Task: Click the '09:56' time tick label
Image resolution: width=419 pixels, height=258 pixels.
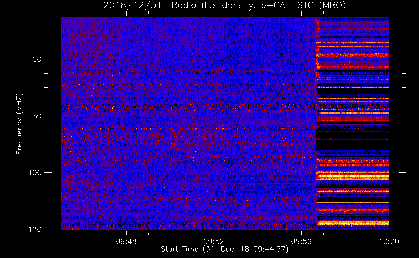Action: (x=301, y=242)
